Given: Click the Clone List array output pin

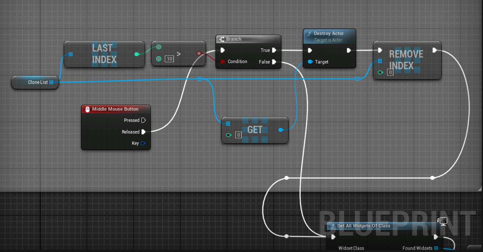Looking at the screenshot, I should pyautogui.click(x=51, y=82).
